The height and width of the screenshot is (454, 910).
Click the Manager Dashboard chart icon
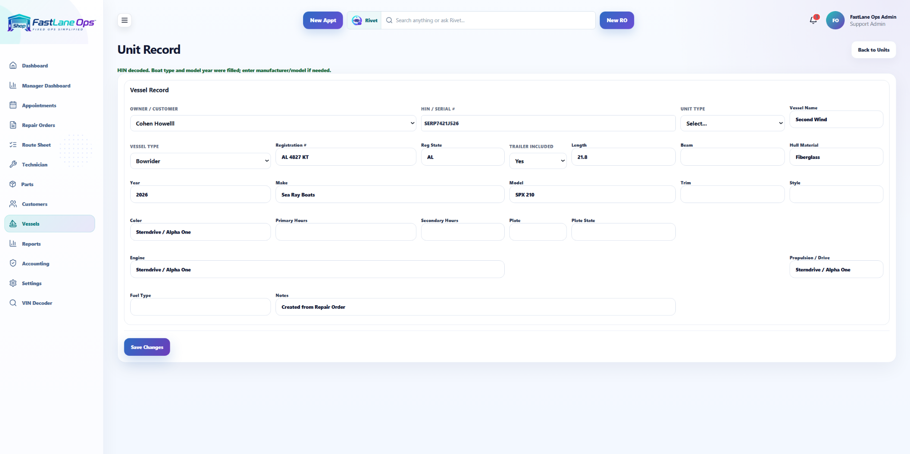click(13, 85)
